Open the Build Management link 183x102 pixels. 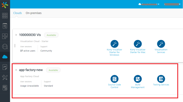[x=138, y=86]
